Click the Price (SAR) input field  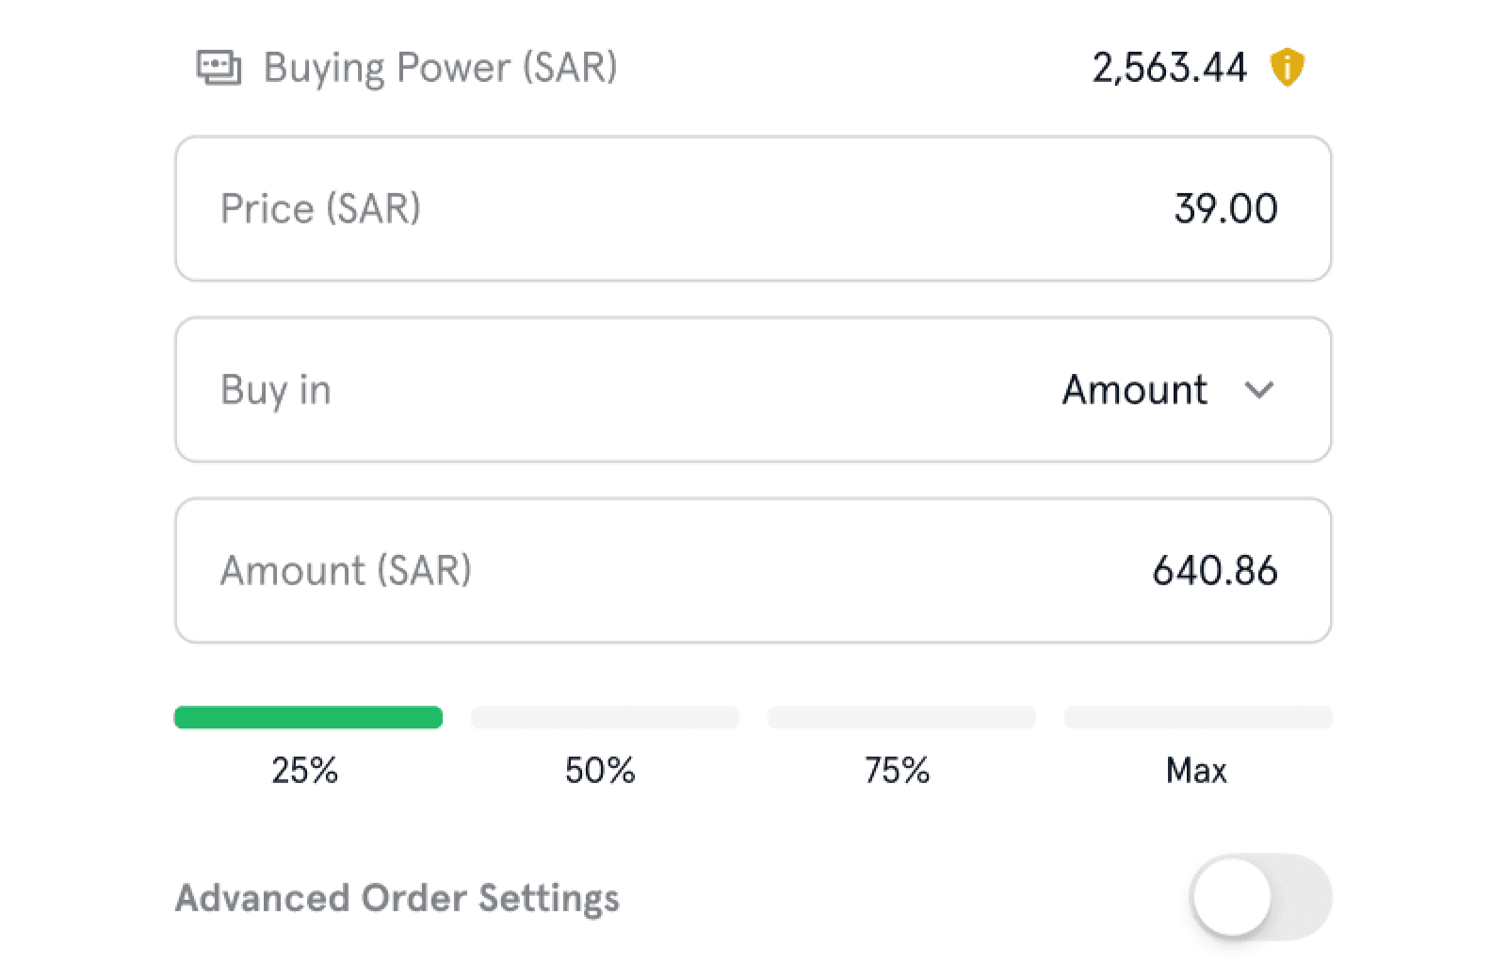(753, 209)
